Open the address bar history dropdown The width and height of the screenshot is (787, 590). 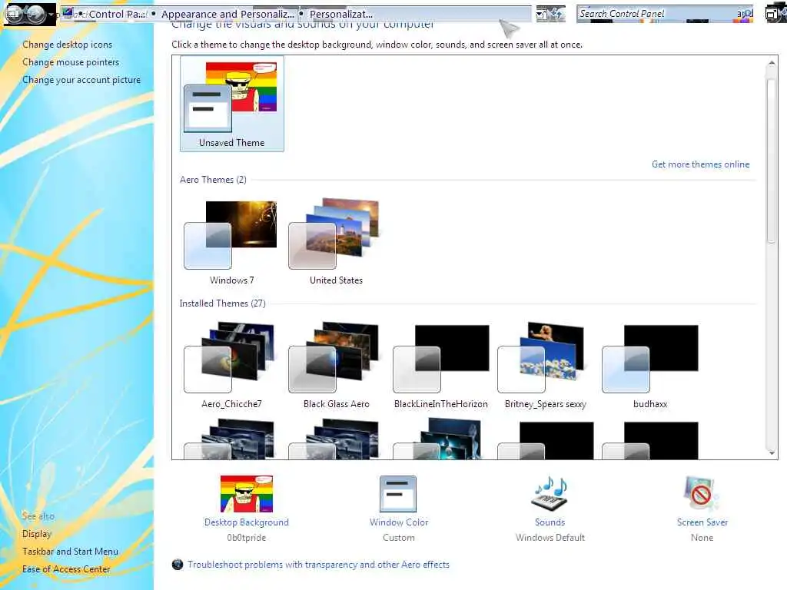click(541, 14)
